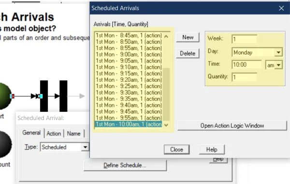Open the Type dropdown showing Scheduled
This screenshot has height=184, width=290.
pyautogui.click(x=85, y=147)
